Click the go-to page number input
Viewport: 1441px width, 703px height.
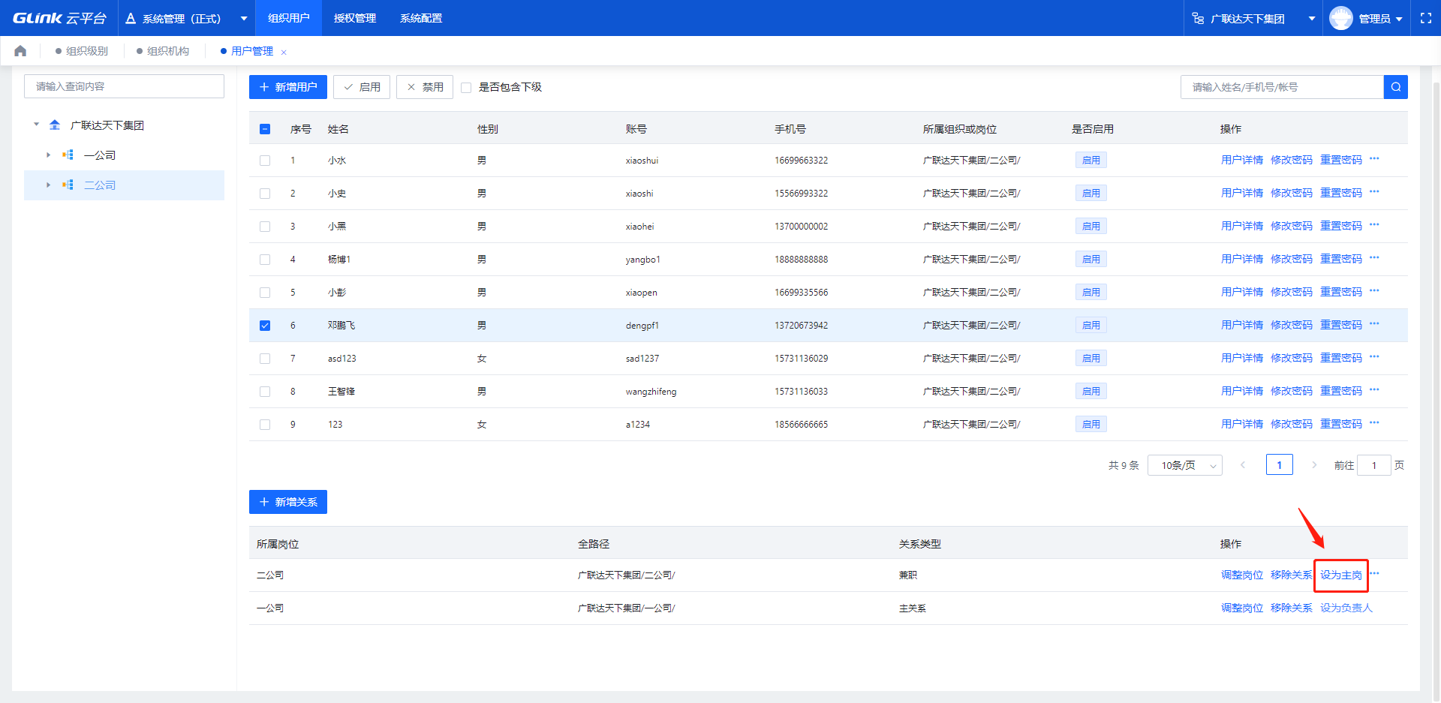(x=1374, y=465)
